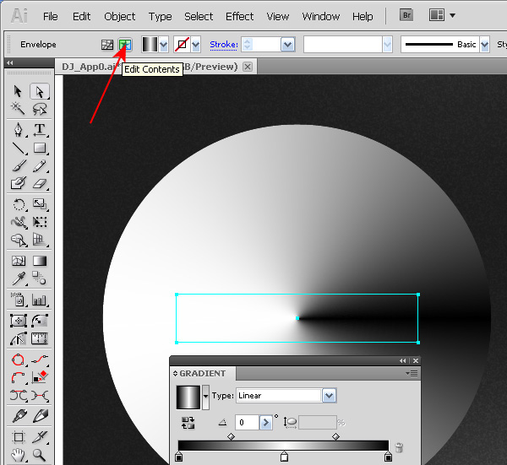Select the Pen tool

coord(19,129)
